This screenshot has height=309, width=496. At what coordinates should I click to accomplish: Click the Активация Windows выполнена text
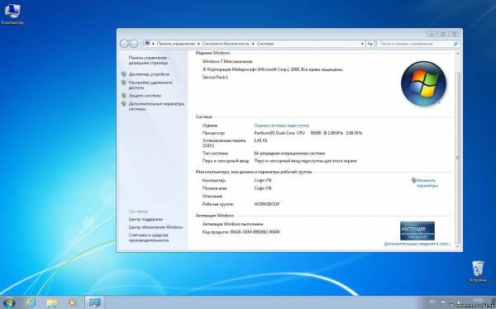pos(232,224)
